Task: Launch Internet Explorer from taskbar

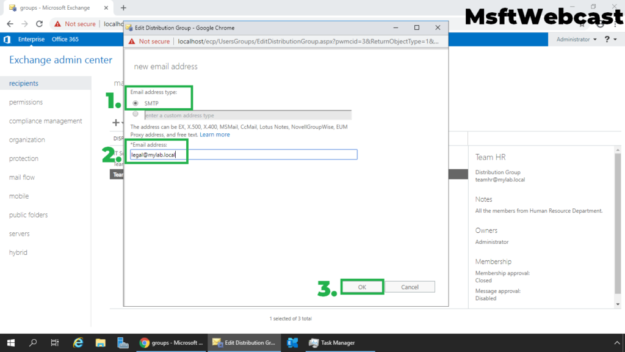Action: [78, 343]
